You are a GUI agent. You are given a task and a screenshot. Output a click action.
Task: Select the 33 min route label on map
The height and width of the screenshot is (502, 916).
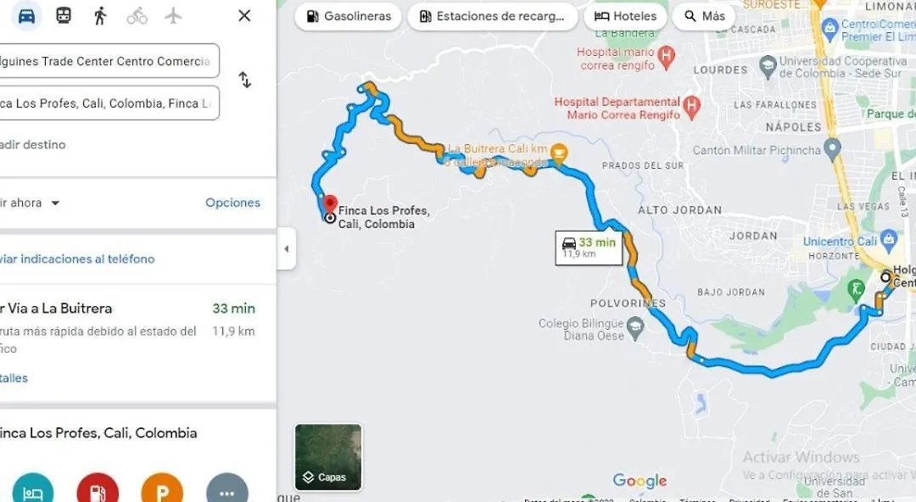(x=589, y=248)
